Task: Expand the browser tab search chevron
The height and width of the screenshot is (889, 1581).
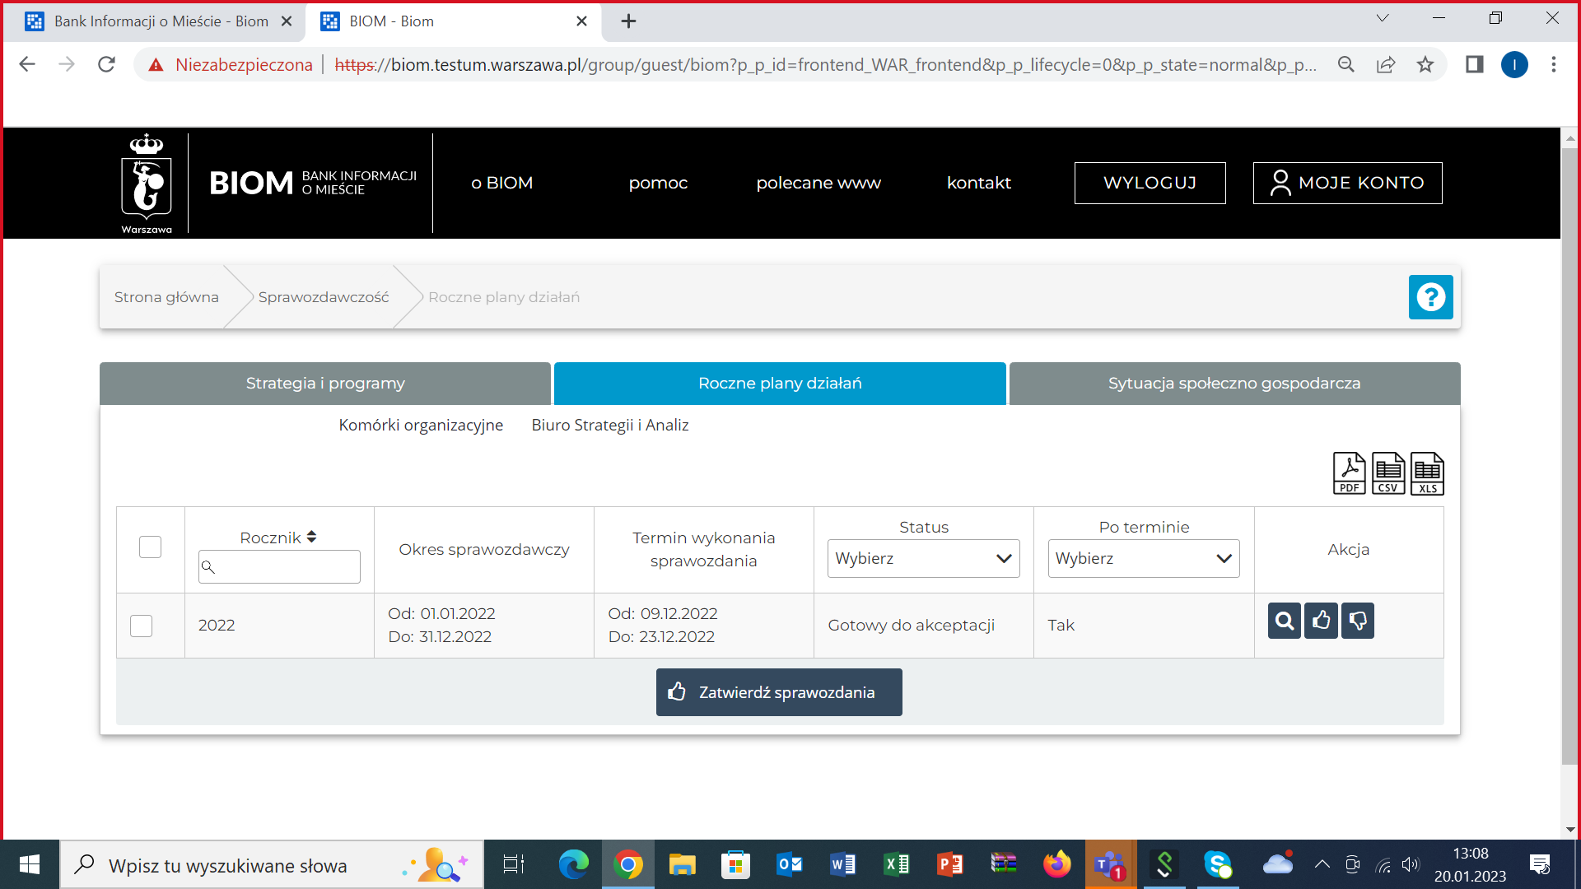Action: click(1383, 19)
